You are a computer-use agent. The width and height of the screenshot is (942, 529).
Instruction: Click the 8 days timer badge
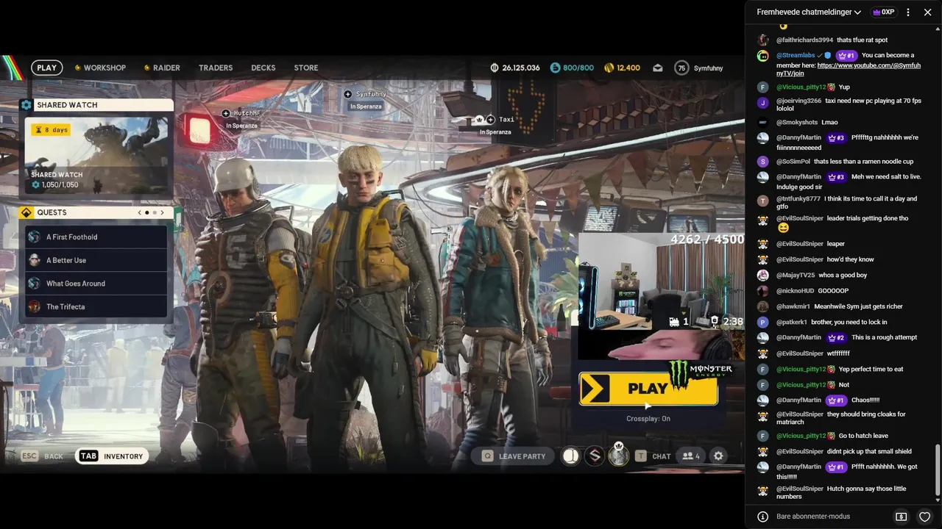coord(51,130)
